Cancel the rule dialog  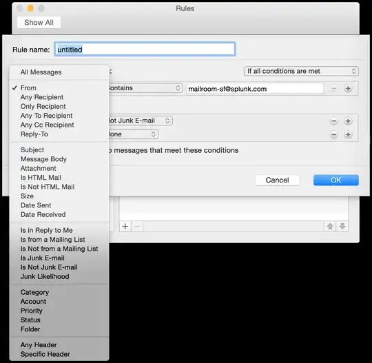click(x=278, y=180)
